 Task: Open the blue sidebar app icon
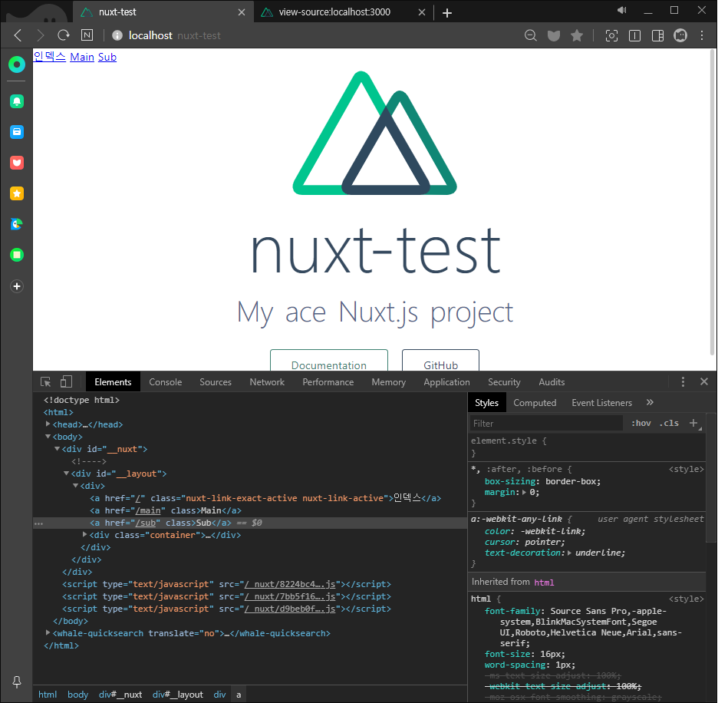pos(17,132)
